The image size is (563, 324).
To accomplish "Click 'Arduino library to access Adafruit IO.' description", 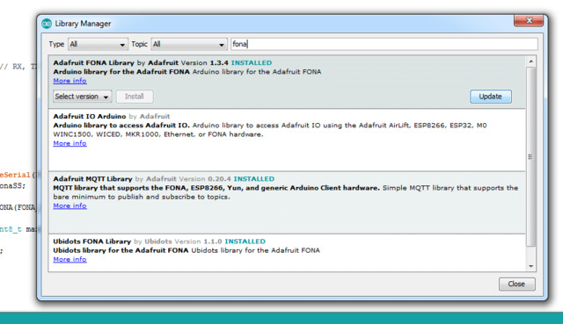I will click(x=121, y=126).
